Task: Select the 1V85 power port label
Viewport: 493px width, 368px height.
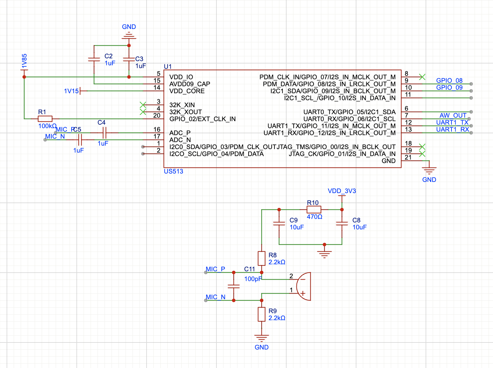Action: (24, 61)
